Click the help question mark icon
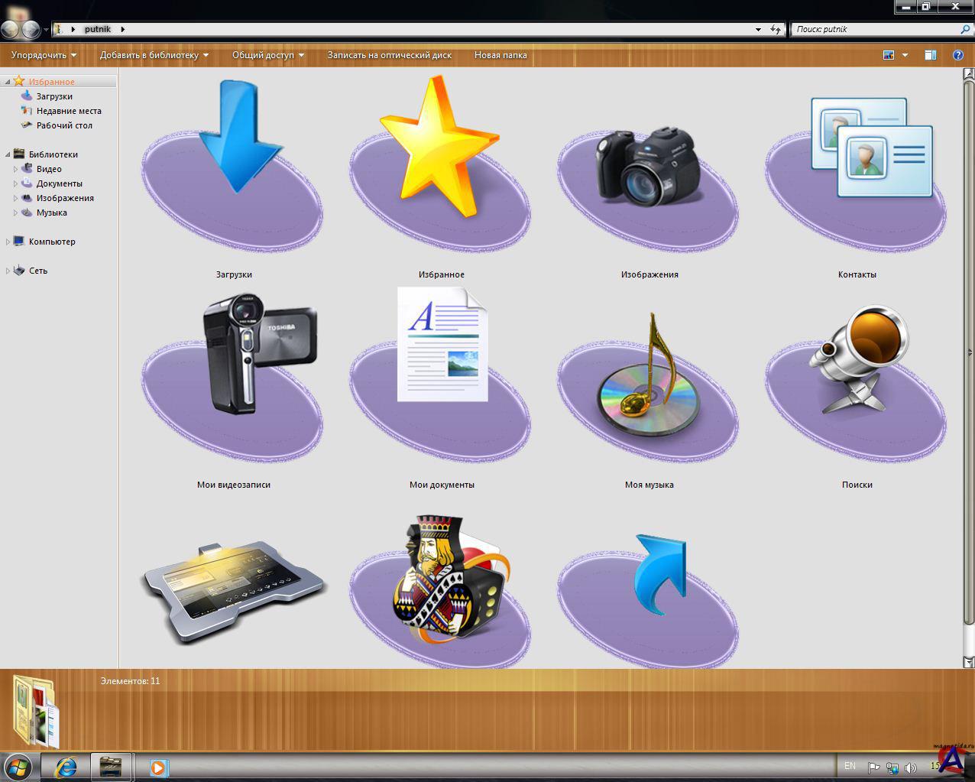This screenshot has width=975, height=782. 957,55
